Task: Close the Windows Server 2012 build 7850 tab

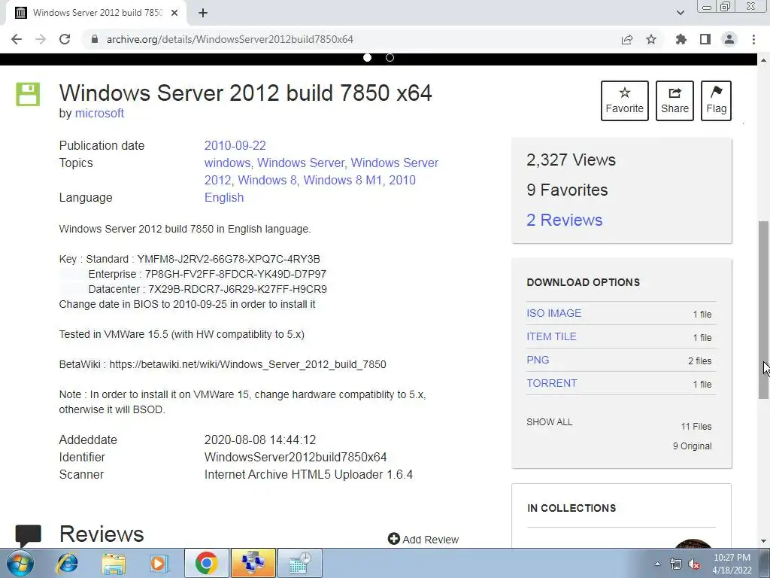Action: [174, 13]
